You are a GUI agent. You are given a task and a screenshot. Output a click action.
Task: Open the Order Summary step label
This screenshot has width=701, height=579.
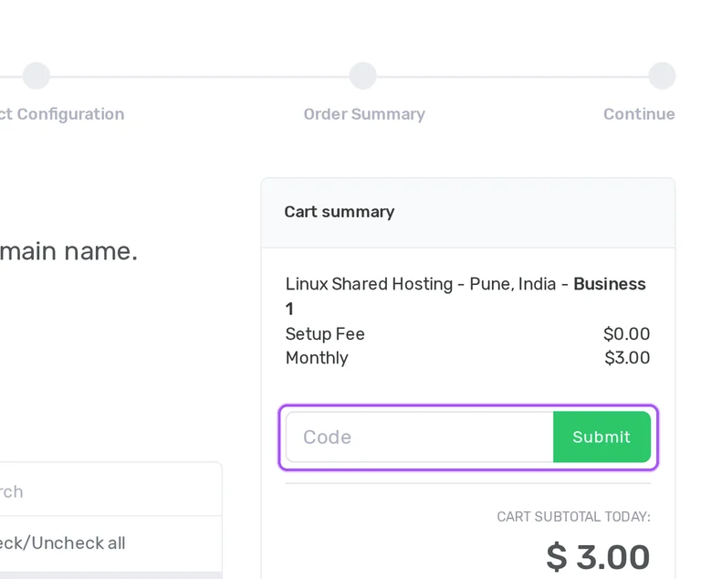[364, 114]
